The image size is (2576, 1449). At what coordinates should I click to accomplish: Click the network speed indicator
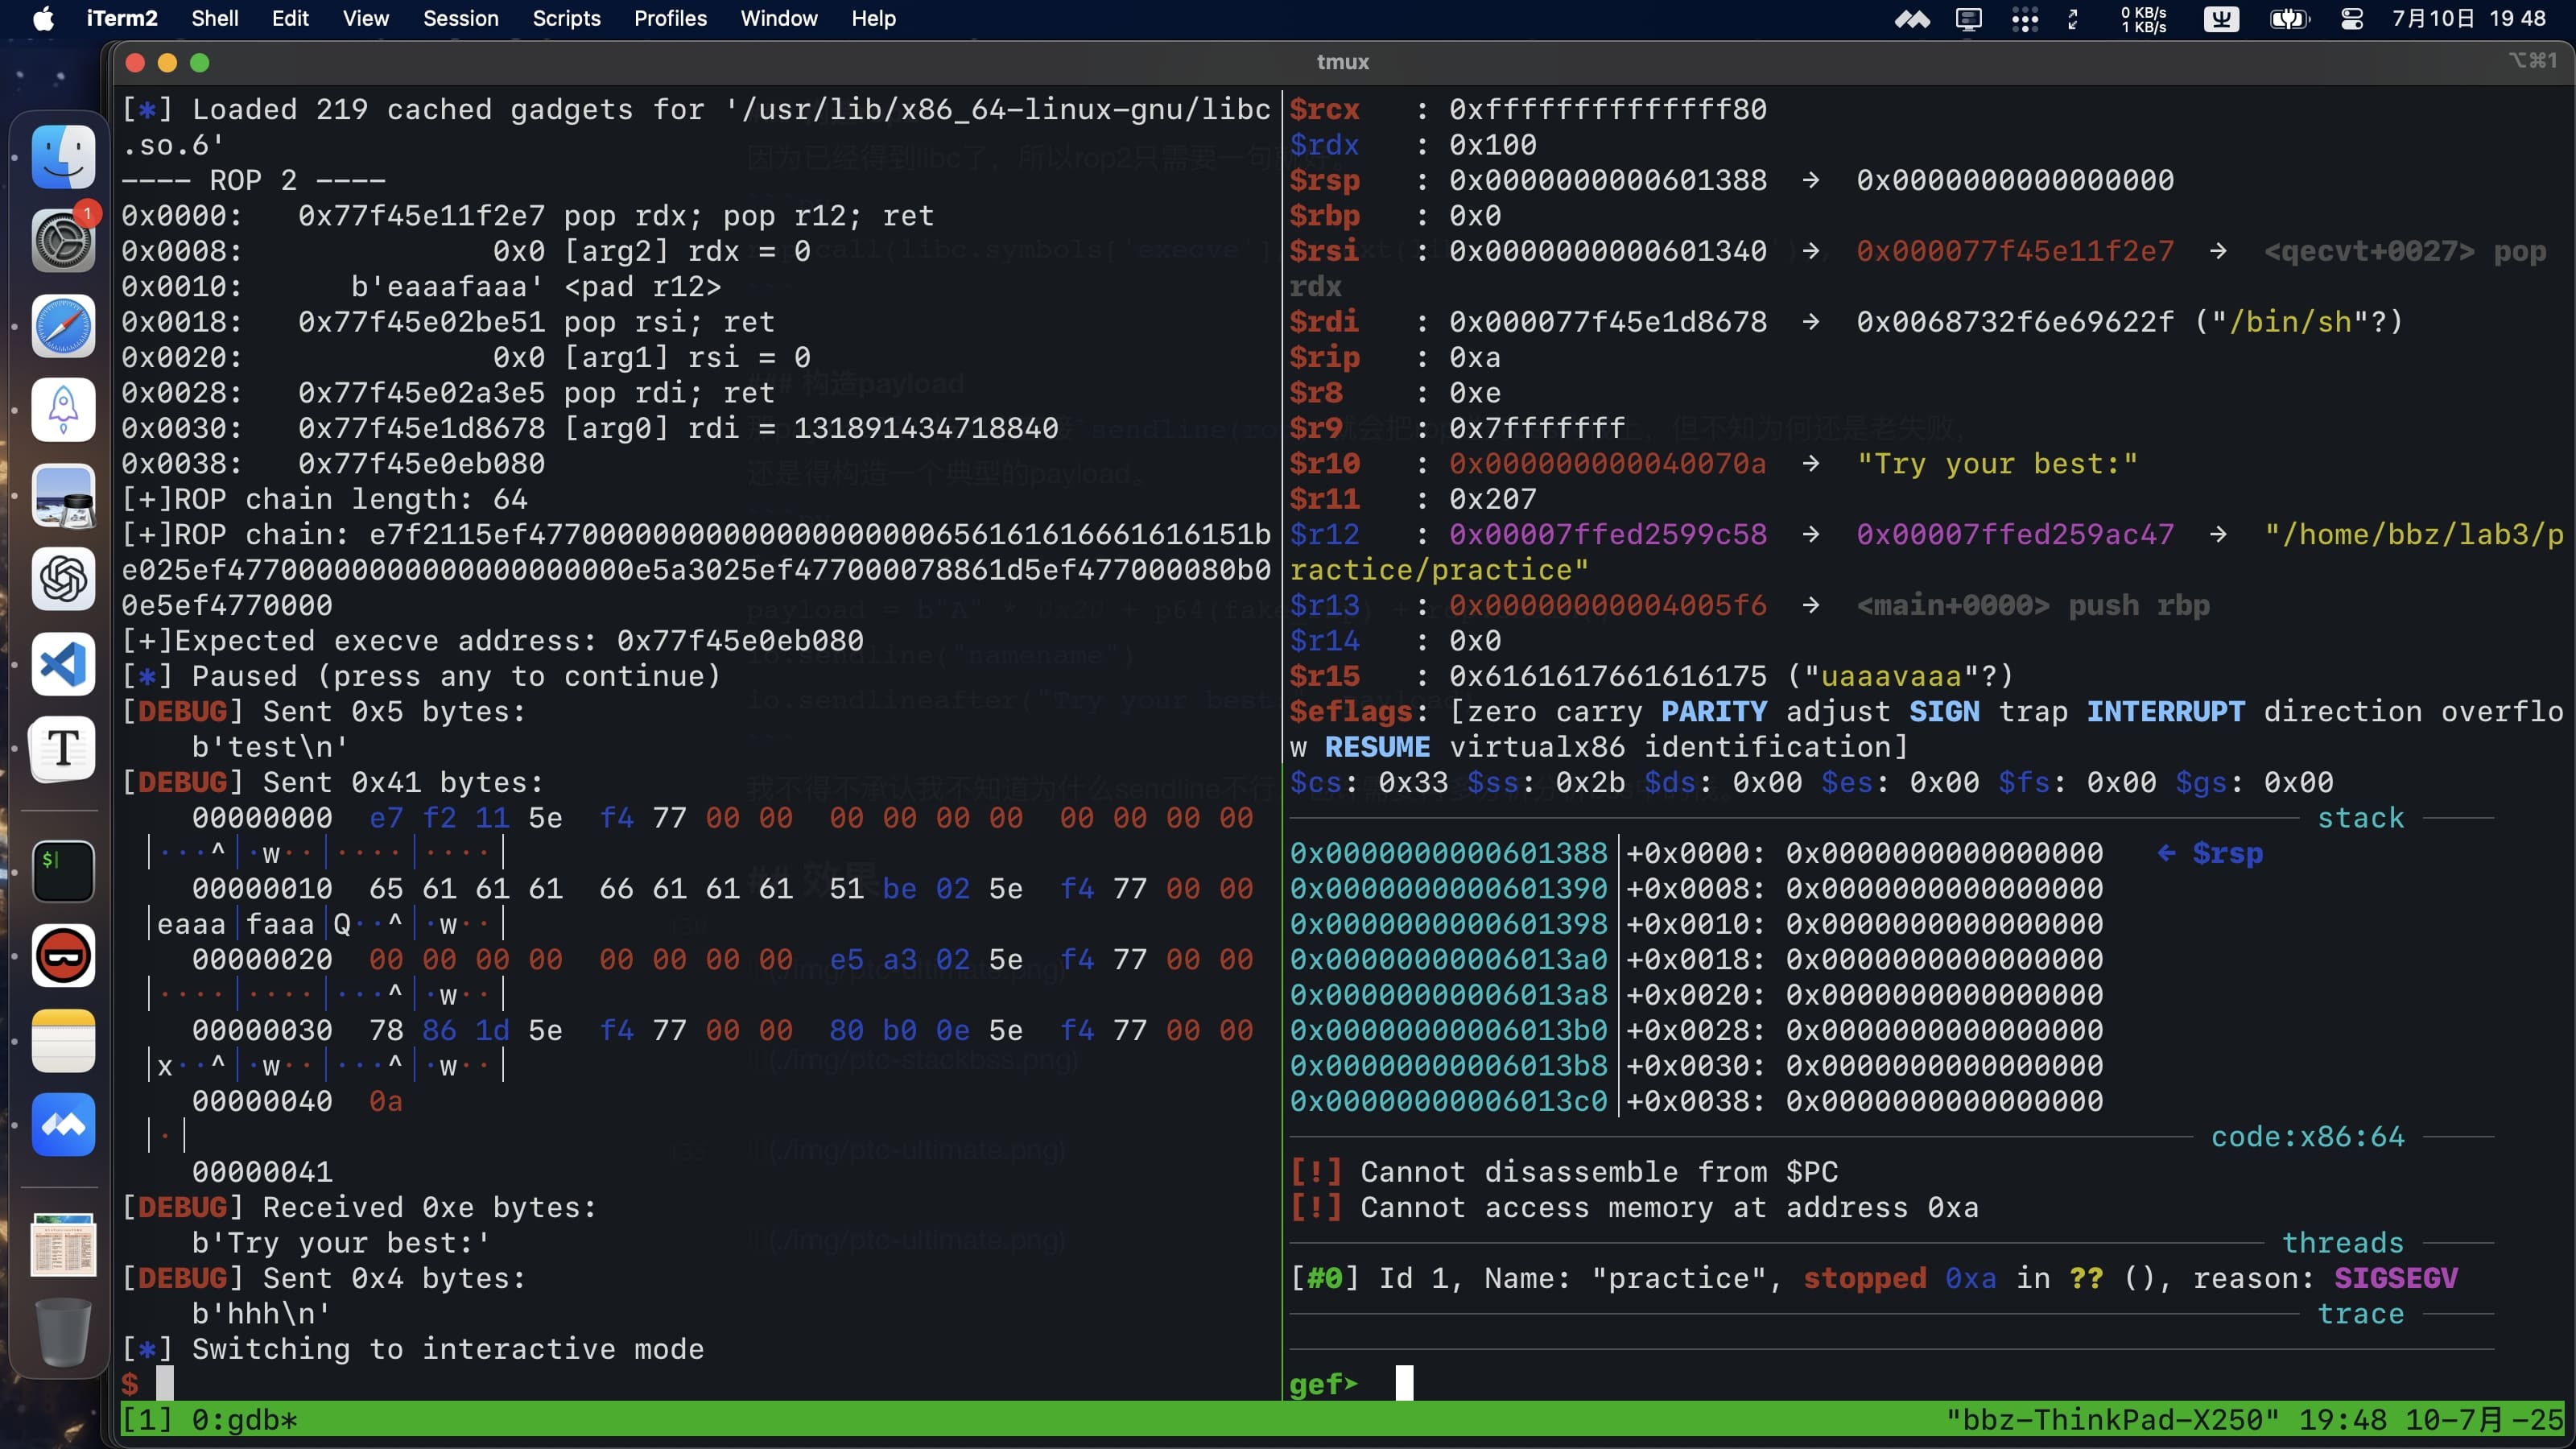(2143, 19)
